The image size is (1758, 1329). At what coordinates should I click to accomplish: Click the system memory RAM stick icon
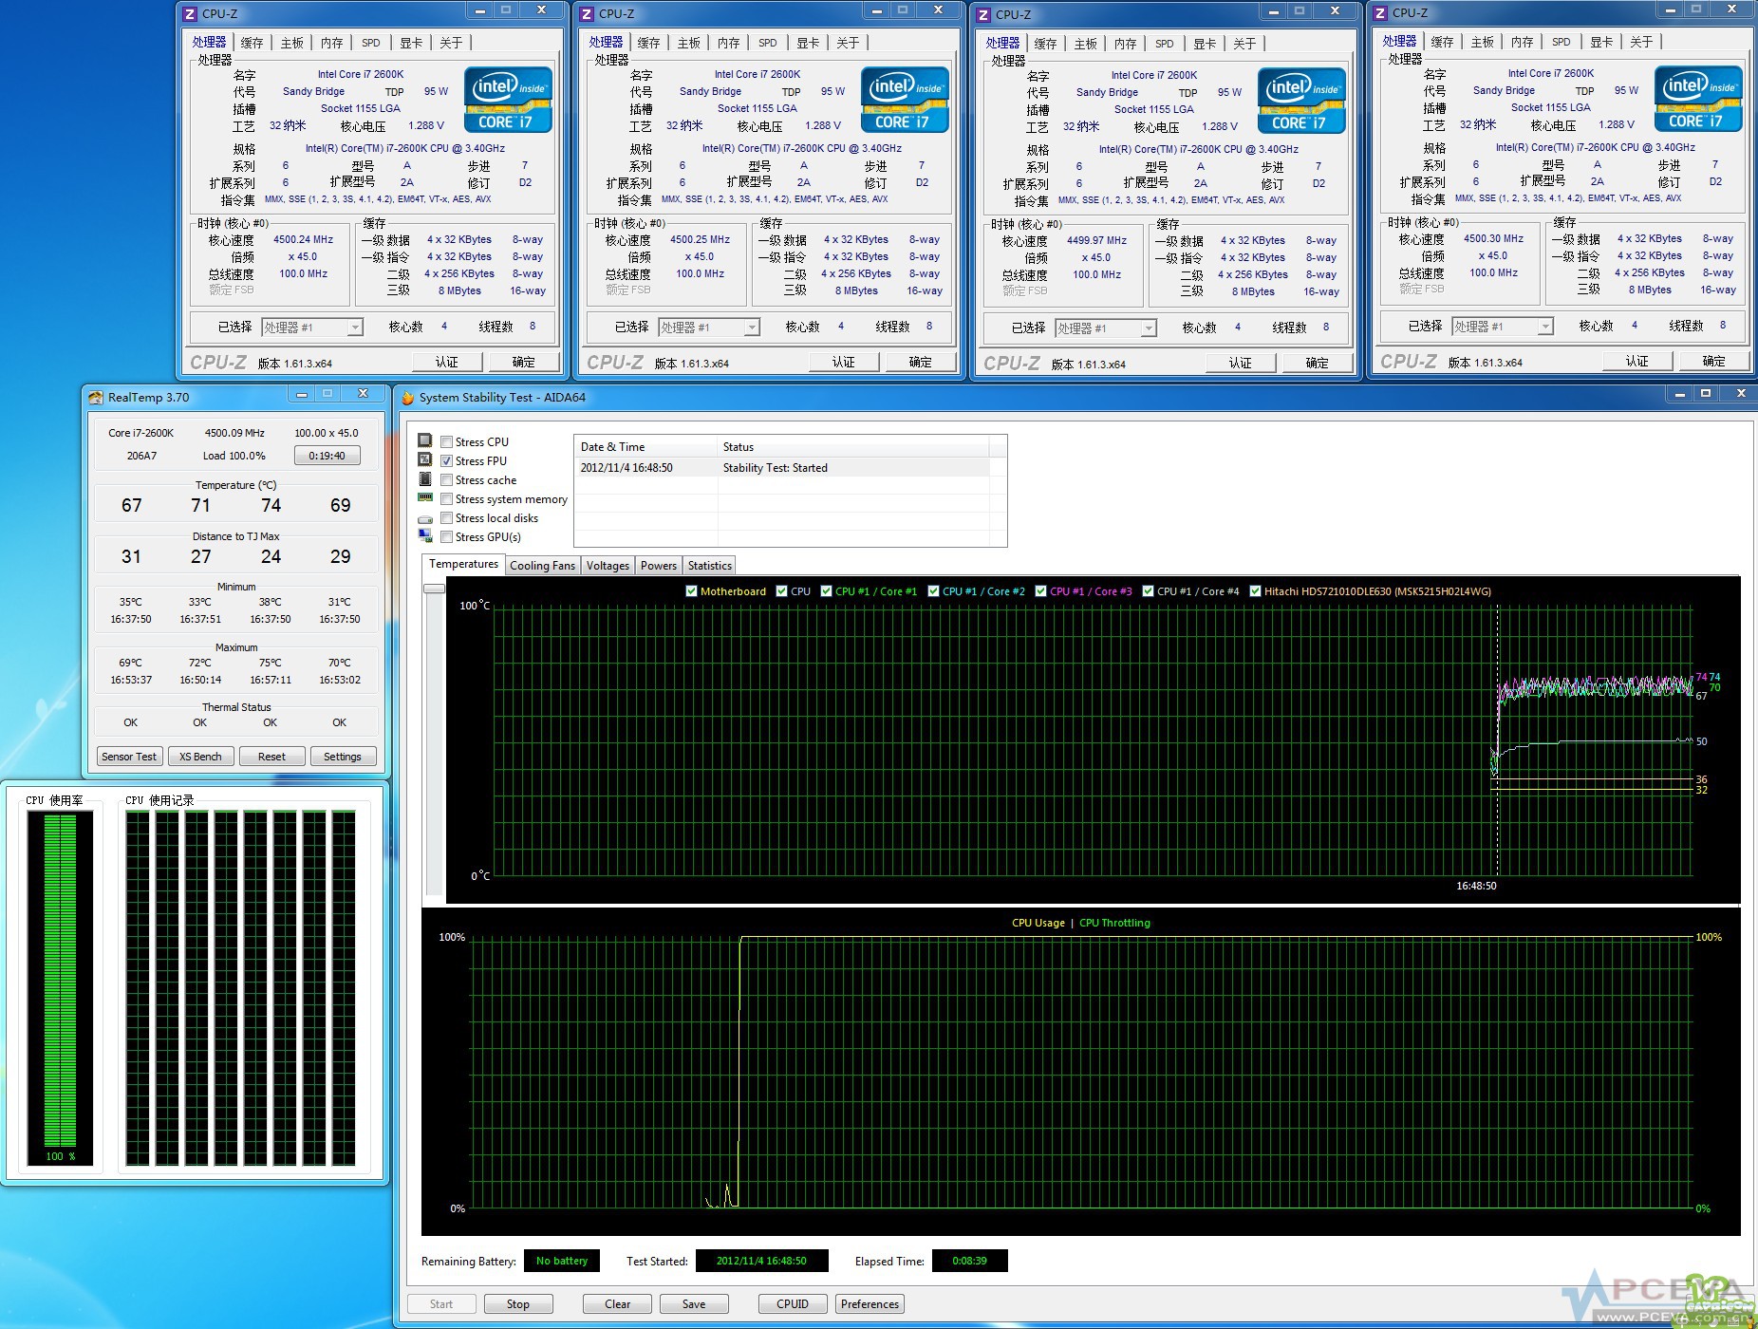click(x=425, y=497)
